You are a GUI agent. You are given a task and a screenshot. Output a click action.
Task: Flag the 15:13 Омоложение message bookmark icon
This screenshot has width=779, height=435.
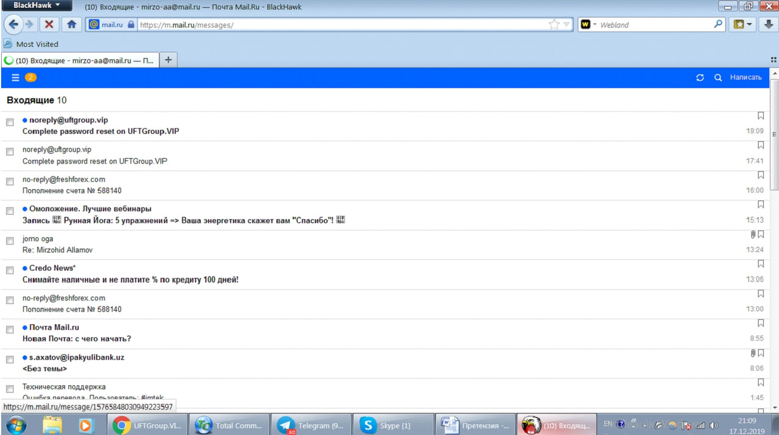[x=761, y=204]
